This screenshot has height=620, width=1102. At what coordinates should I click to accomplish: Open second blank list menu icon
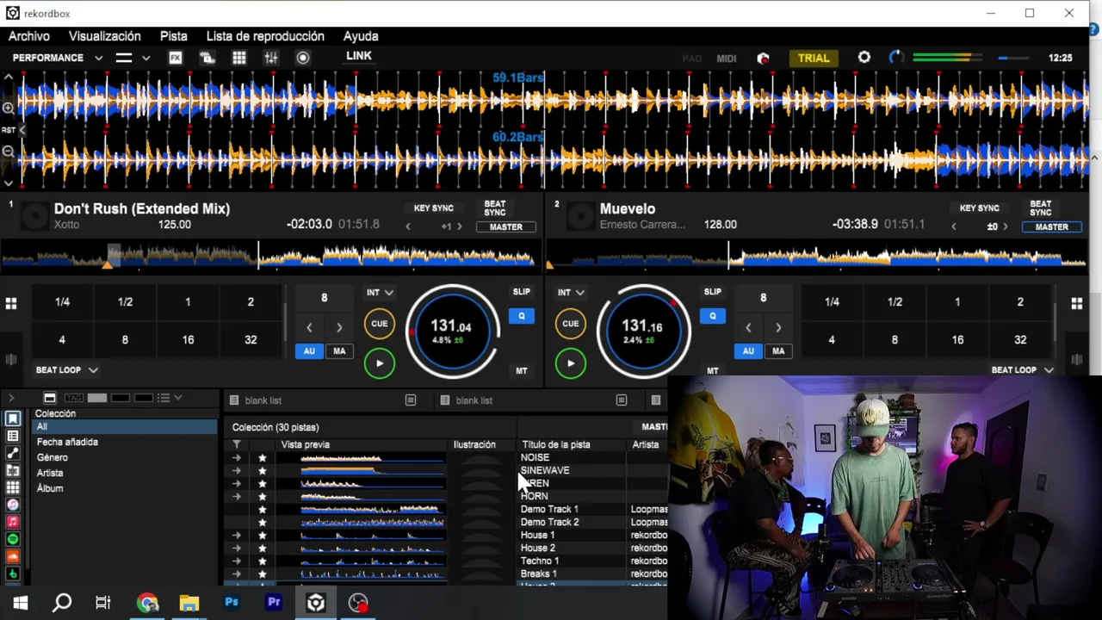pyautogui.click(x=621, y=400)
